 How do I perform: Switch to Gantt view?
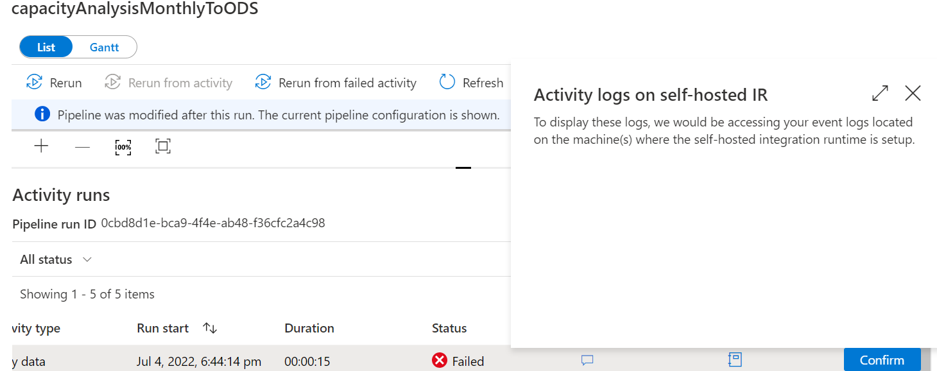[x=103, y=46]
